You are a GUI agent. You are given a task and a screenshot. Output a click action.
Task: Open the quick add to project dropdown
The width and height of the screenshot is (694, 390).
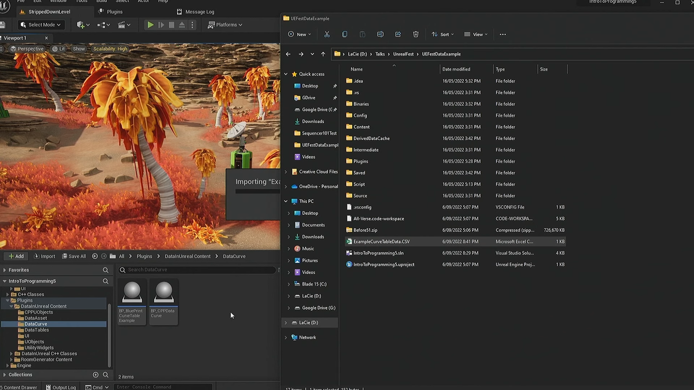tap(83, 25)
